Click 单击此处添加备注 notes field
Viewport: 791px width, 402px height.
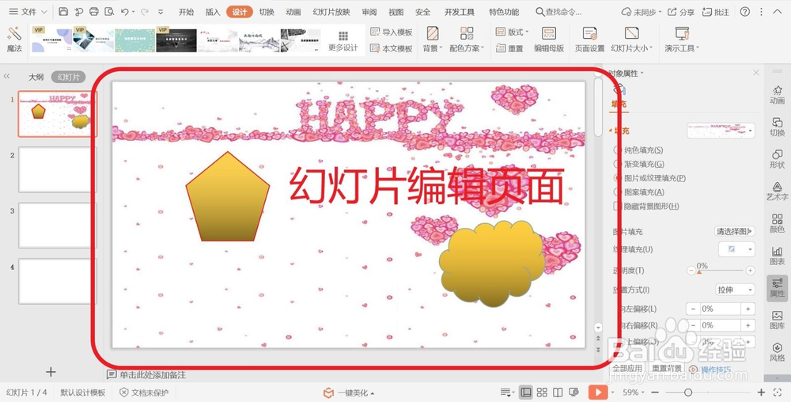click(153, 375)
